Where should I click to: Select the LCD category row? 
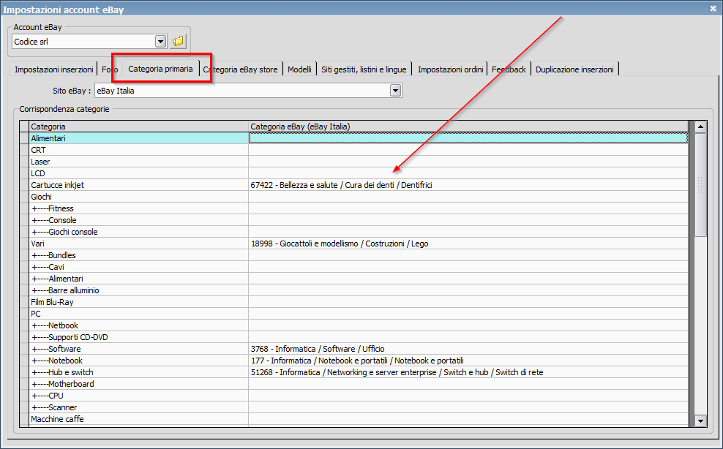[139, 173]
